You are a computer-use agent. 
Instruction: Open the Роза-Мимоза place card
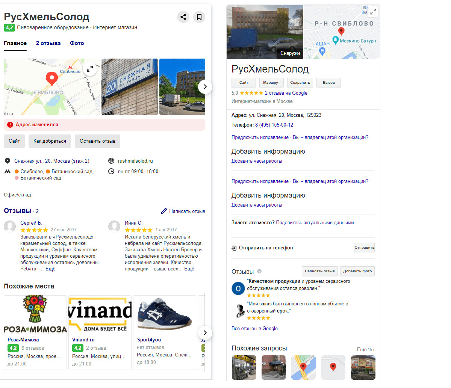pos(35,332)
